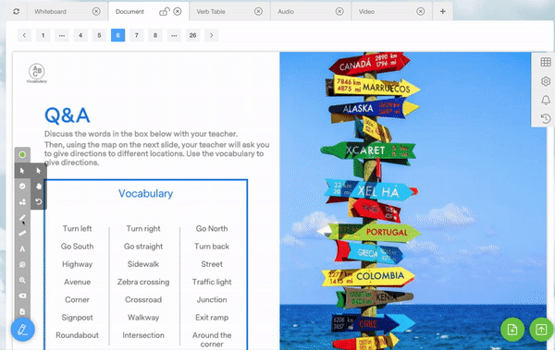Open the history clock icon
Image resolution: width=555 pixels, height=350 pixels.
546,118
